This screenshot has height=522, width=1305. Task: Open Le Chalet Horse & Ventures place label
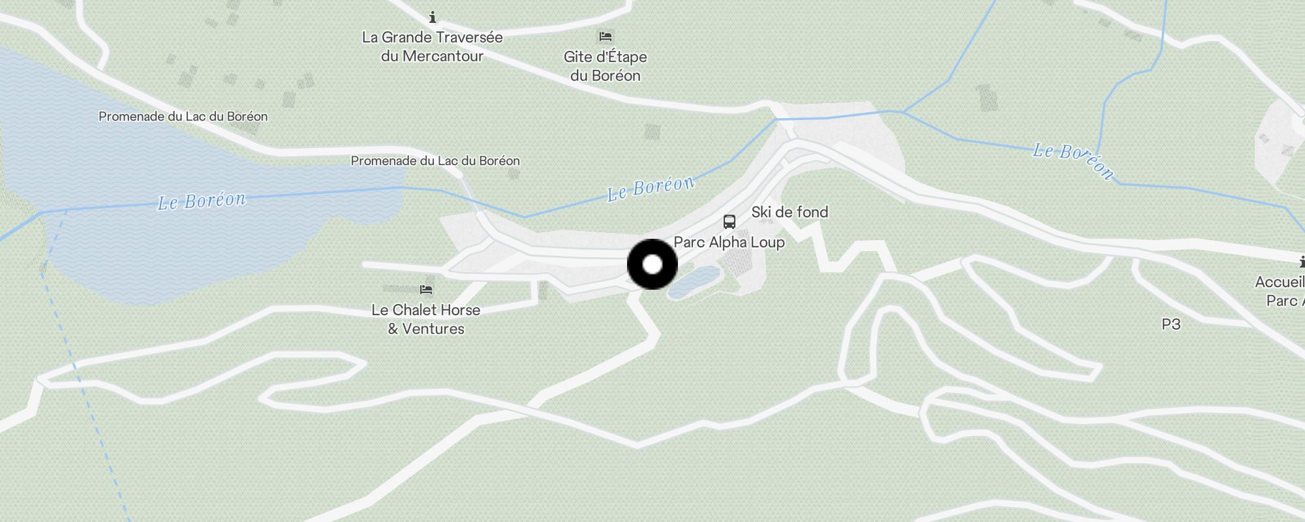click(426, 319)
